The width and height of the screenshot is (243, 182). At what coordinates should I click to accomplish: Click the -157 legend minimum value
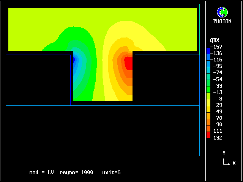click(218, 47)
